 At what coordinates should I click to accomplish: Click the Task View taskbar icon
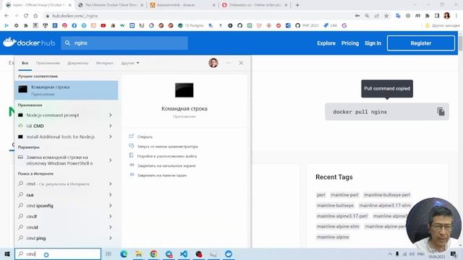pyautogui.click(x=109, y=253)
